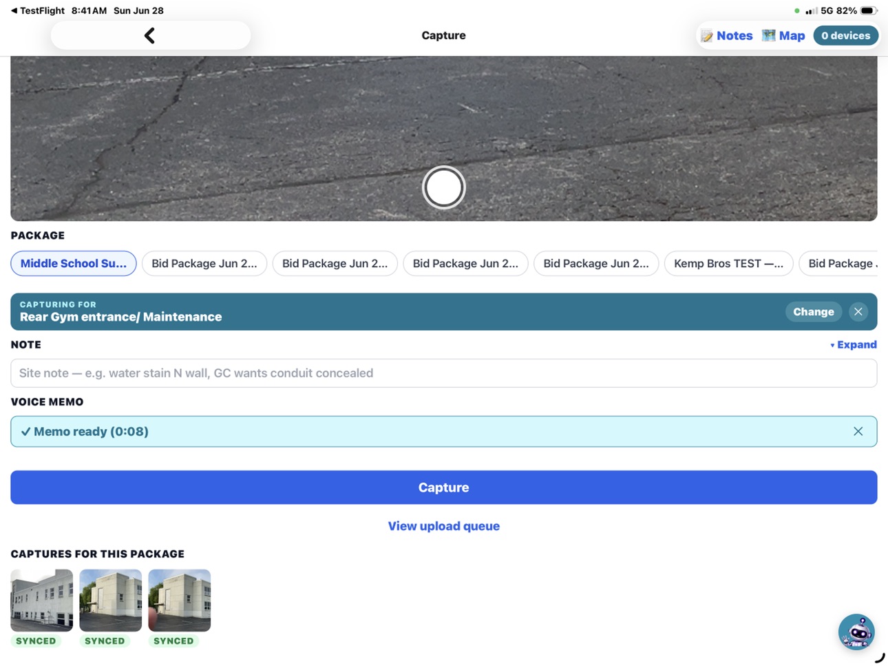This screenshot has width=888, height=666.
Task: Open the robot assistant chat bubble
Action: pos(856,632)
